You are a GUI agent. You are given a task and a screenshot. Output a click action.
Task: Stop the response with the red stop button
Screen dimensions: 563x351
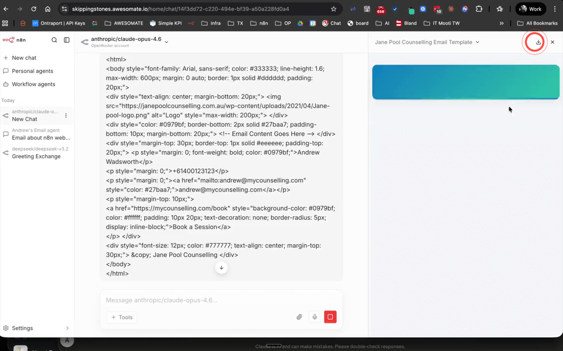(330, 317)
